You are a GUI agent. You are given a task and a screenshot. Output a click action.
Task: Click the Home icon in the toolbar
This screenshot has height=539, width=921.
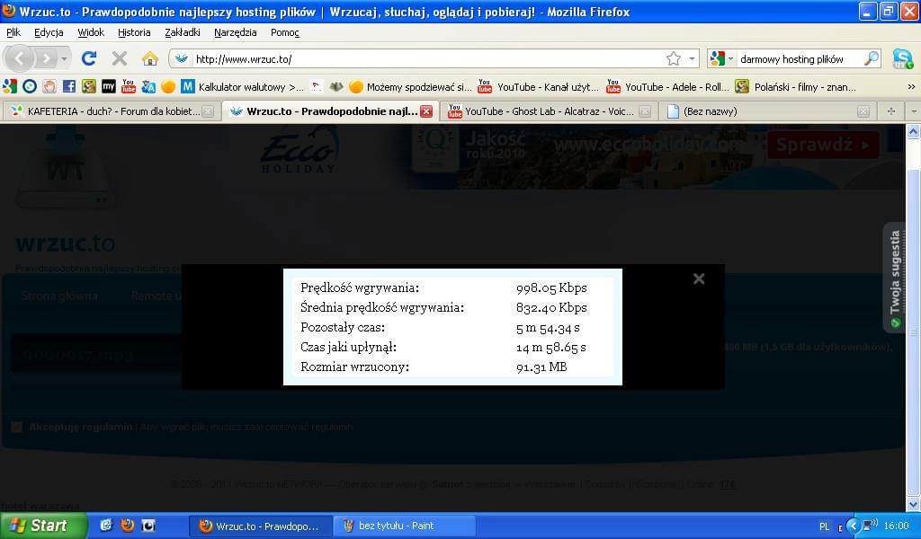coord(150,58)
